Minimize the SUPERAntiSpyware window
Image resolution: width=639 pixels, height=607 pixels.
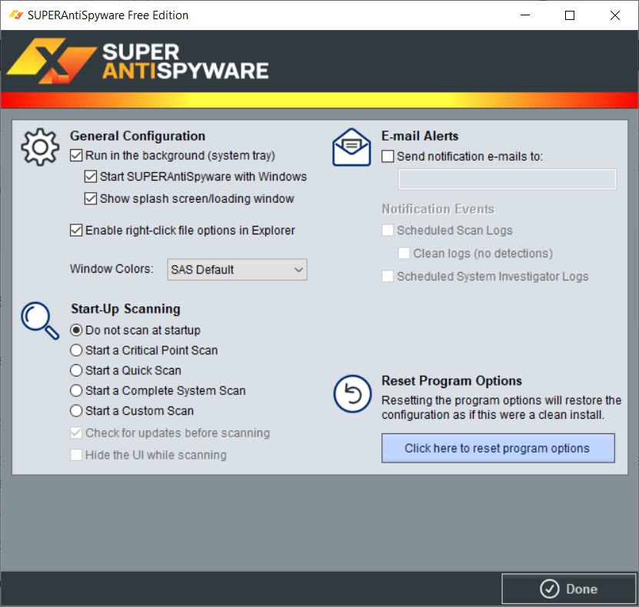(x=525, y=15)
